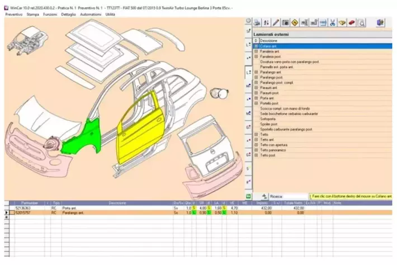The height and width of the screenshot is (265, 397).
Task: Open the magnifier preview icon
Action: 362,23
